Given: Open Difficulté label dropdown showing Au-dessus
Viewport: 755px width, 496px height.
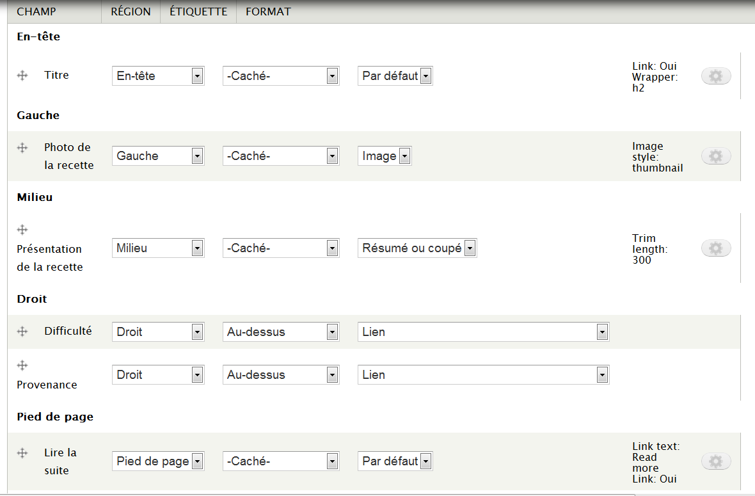Looking at the screenshot, I should coord(280,332).
